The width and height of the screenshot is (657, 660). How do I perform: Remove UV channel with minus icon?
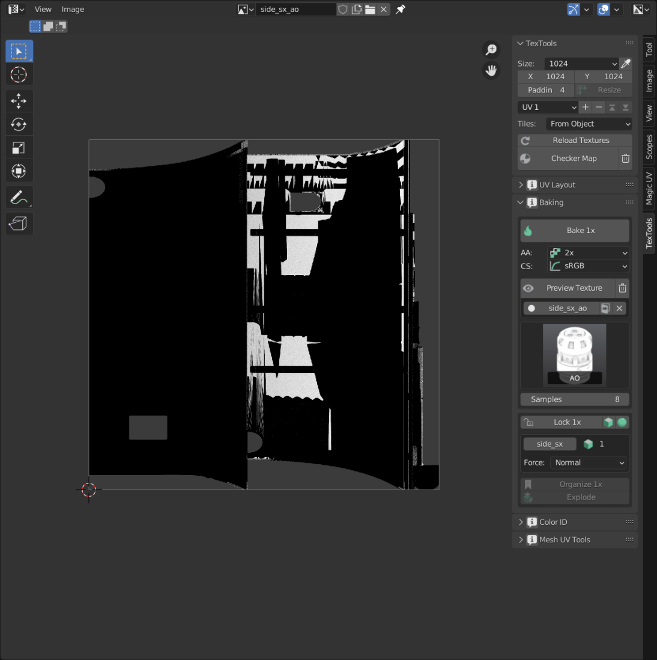coord(599,107)
